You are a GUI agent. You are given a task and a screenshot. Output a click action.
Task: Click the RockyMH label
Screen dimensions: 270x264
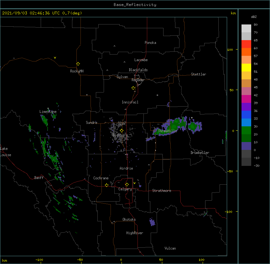click(77, 71)
